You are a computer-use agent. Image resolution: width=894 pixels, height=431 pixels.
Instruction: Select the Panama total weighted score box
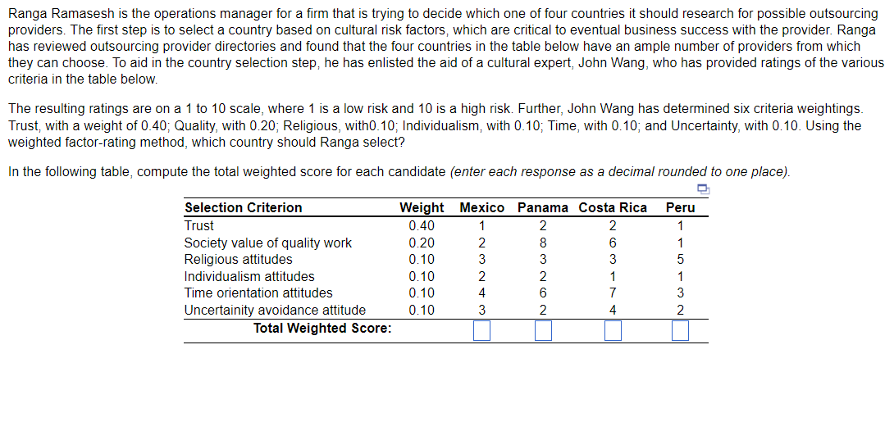tap(543, 330)
